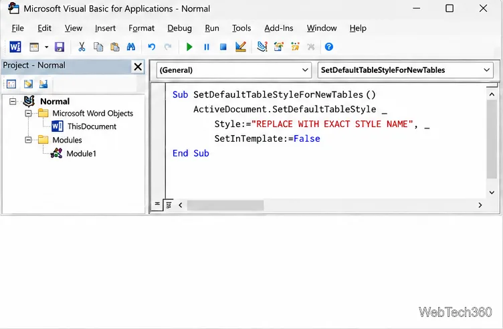Toggle Design Mode icon

pos(240,47)
